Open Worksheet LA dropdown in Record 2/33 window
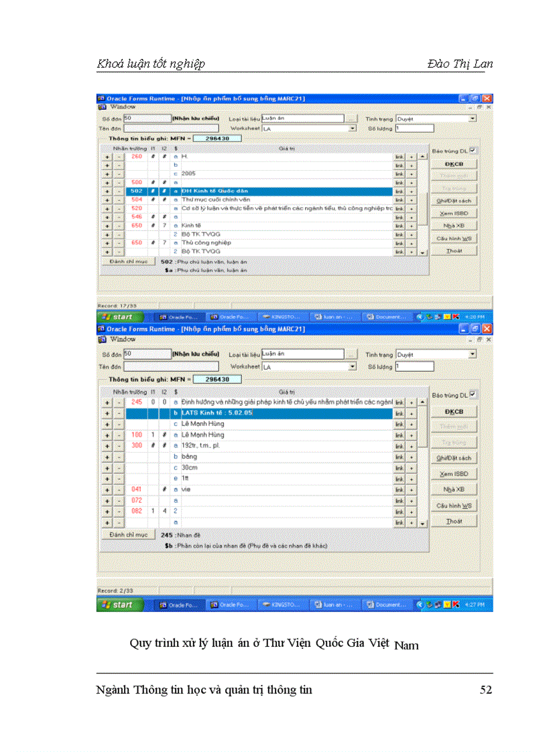This screenshot has width=547, height=752. click(352, 367)
